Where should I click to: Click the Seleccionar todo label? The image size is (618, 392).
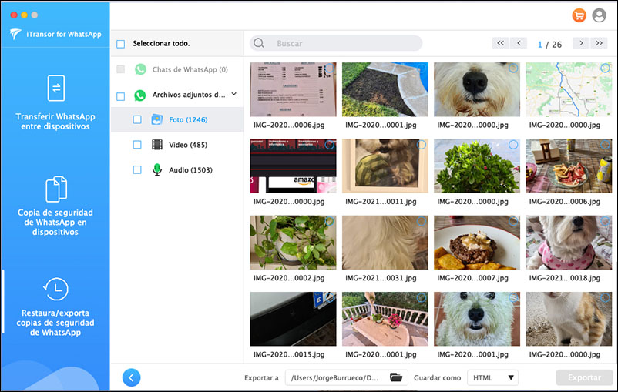[161, 43]
